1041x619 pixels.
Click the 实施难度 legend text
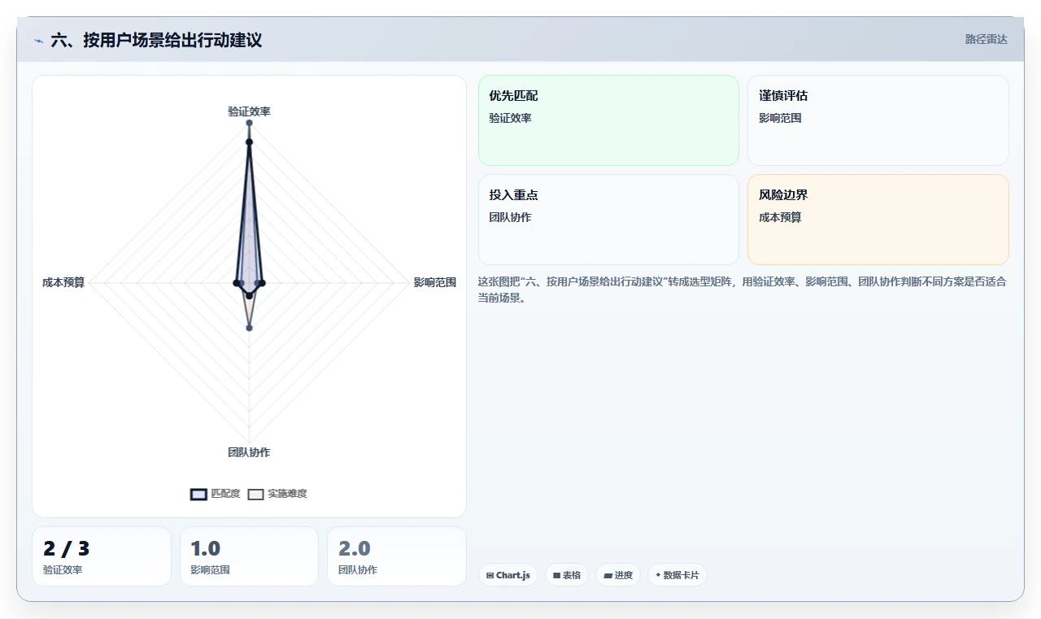(x=288, y=494)
